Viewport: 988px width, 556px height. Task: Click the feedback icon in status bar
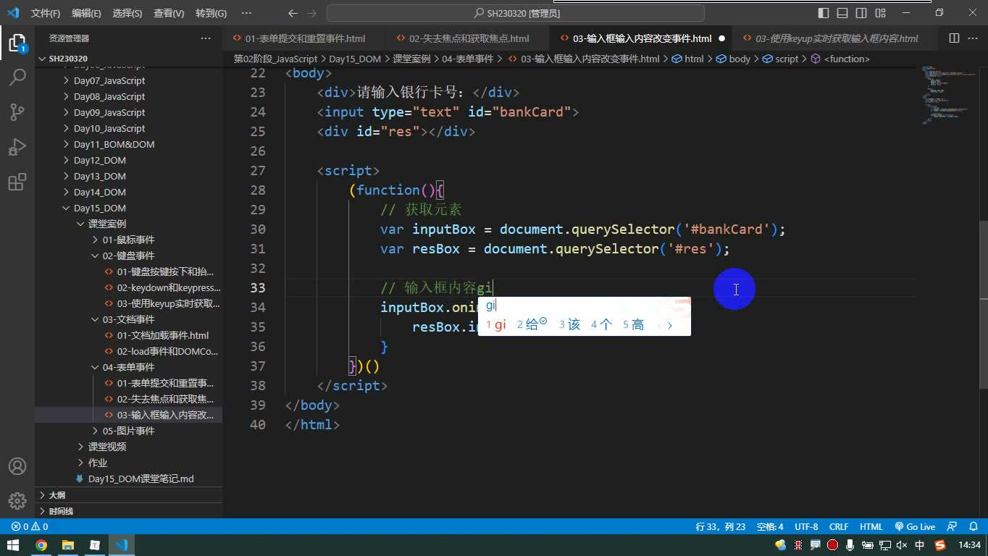(x=953, y=527)
